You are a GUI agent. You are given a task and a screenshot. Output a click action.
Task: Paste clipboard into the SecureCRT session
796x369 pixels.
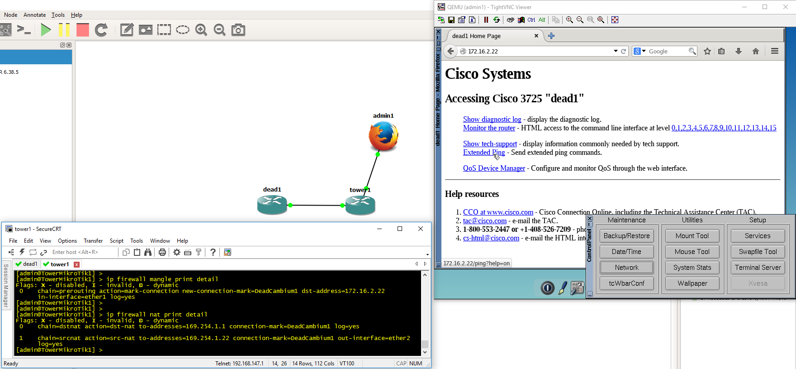point(137,252)
